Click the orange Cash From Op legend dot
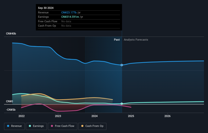The width and height of the screenshot is (208, 133). [x=82, y=126]
